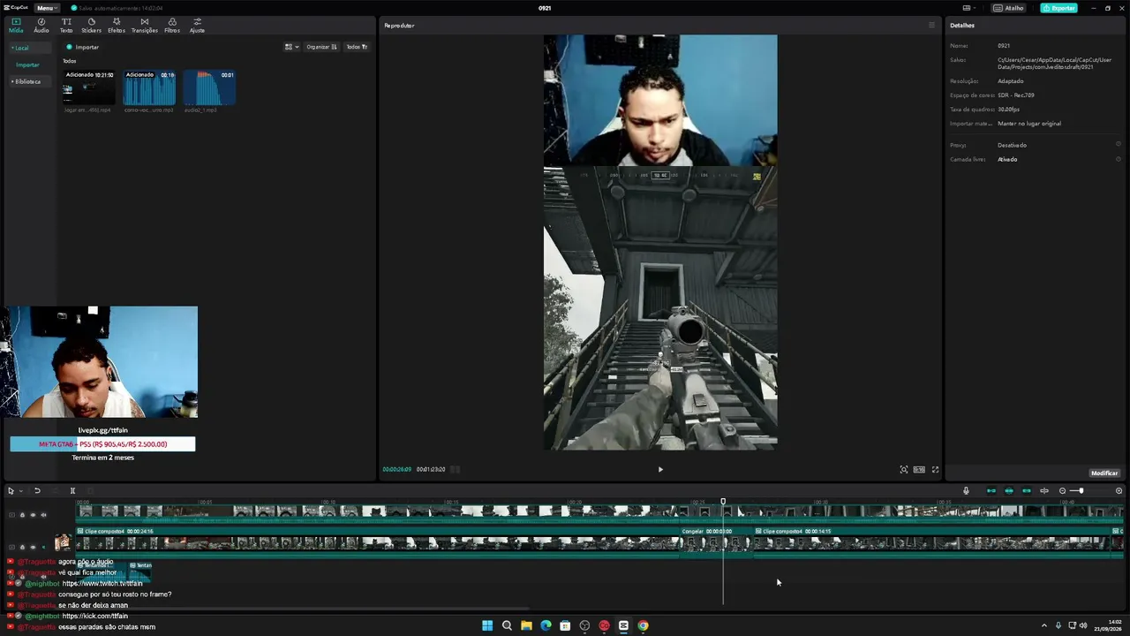Click the timeline zoom slider handle

[x=1081, y=491]
